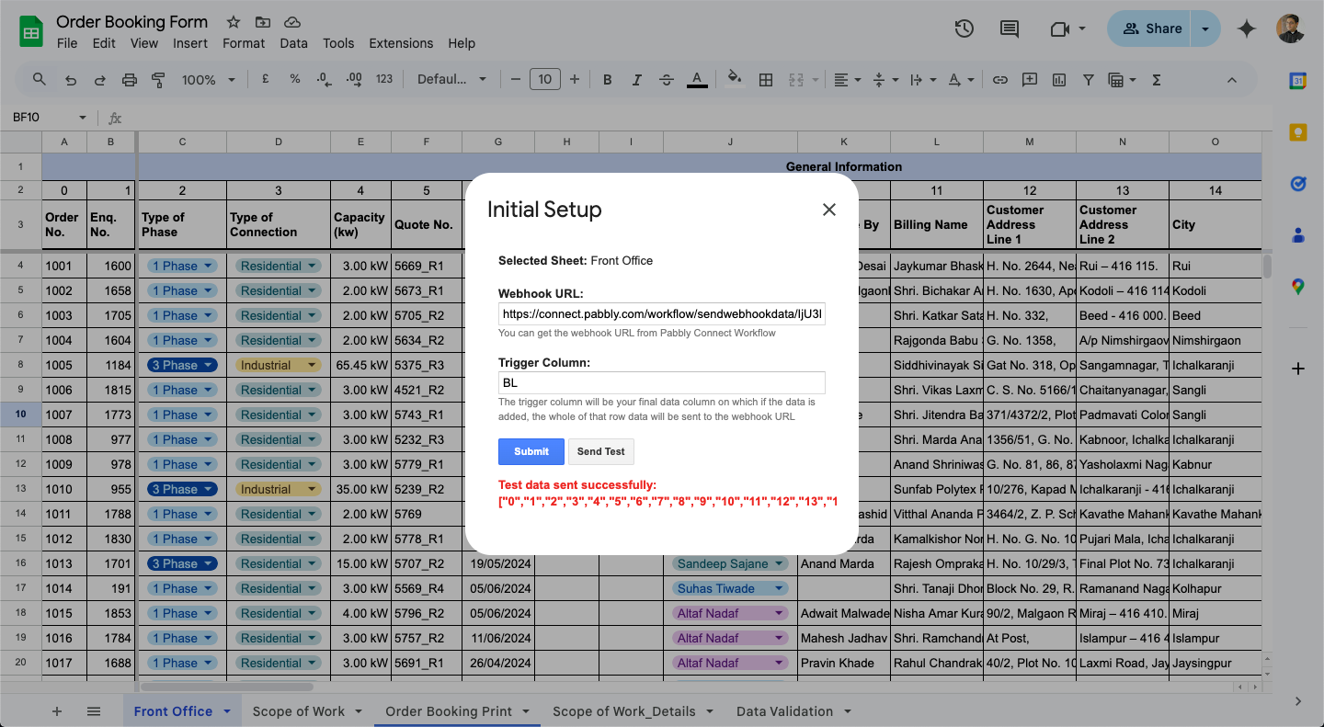The height and width of the screenshot is (727, 1324).
Task: Open the comments icon
Action: (x=1010, y=28)
